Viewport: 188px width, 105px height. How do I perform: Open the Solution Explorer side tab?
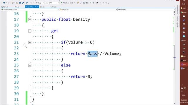pyautogui.click(x=177, y=21)
